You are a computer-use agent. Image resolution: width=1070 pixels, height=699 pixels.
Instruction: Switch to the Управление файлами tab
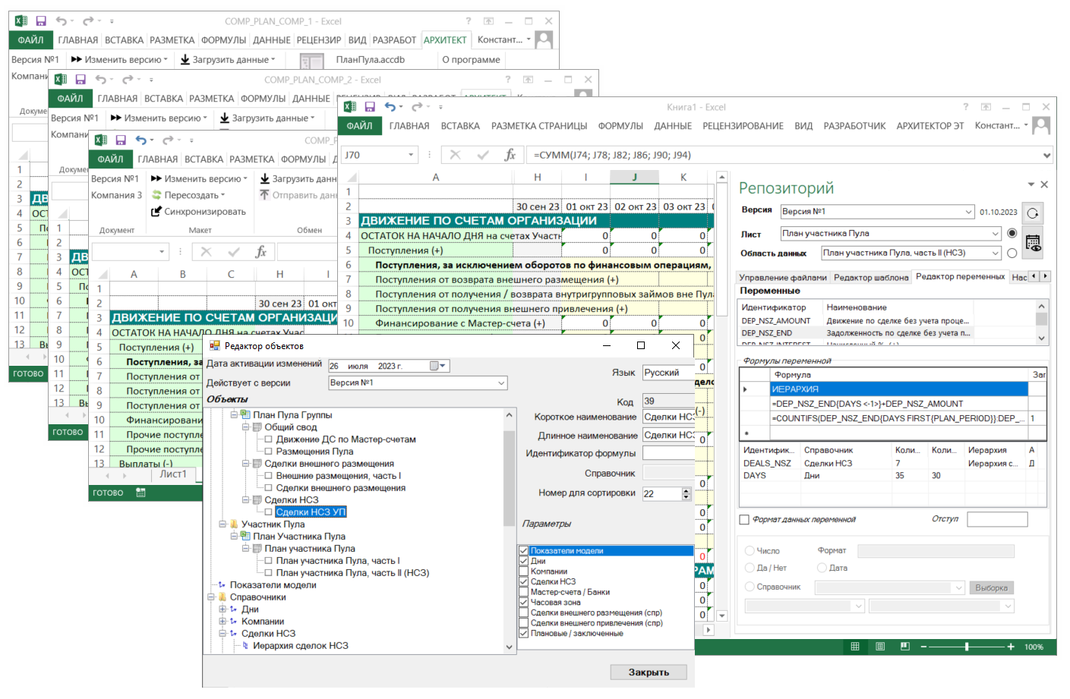tap(783, 278)
